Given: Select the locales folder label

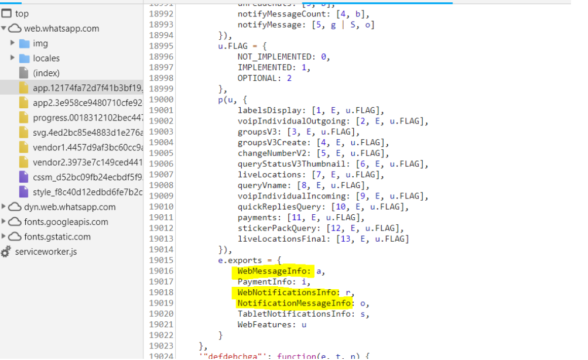Looking at the screenshot, I should coord(46,58).
